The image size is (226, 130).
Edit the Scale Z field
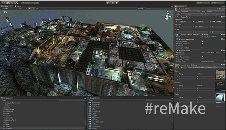click(x=218, y=32)
